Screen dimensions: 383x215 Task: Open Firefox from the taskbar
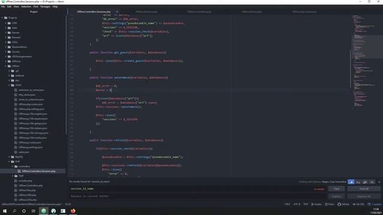73,211
